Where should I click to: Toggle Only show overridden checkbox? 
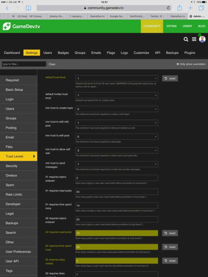[x=177, y=64]
